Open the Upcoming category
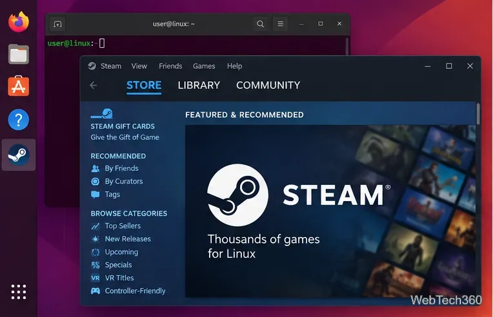The image size is (493, 317). coord(122,252)
